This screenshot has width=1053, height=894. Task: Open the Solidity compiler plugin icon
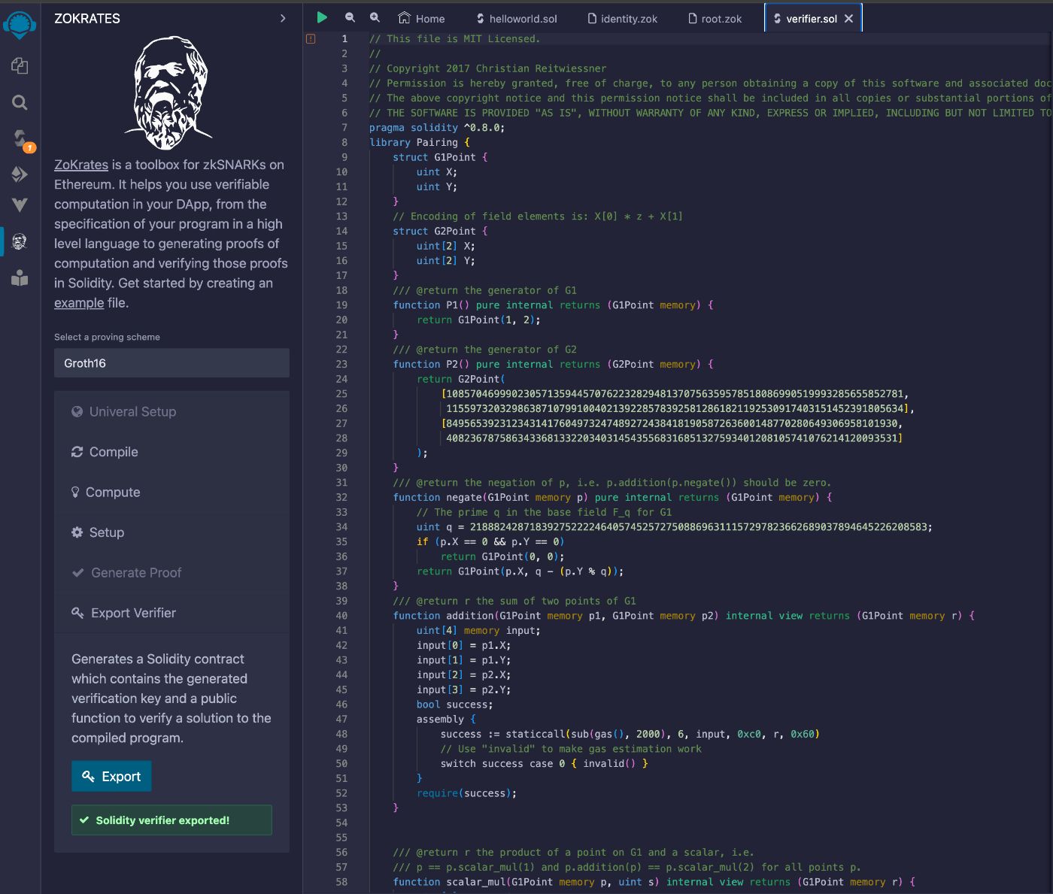click(x=20, y=138)
